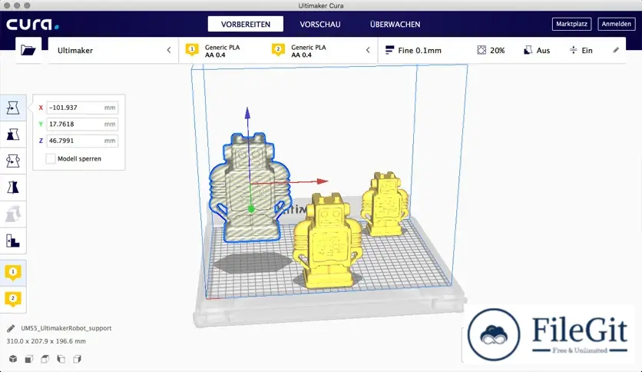Assign model to extruder 1
The height and width of the screenshot is (372, 642).
tap(13, 272)
